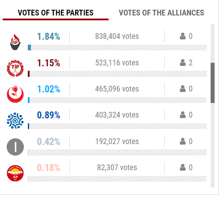Click the 523,116 votes text
The width and height of the screenshot is (219, 198).
[x=117, y=63]
